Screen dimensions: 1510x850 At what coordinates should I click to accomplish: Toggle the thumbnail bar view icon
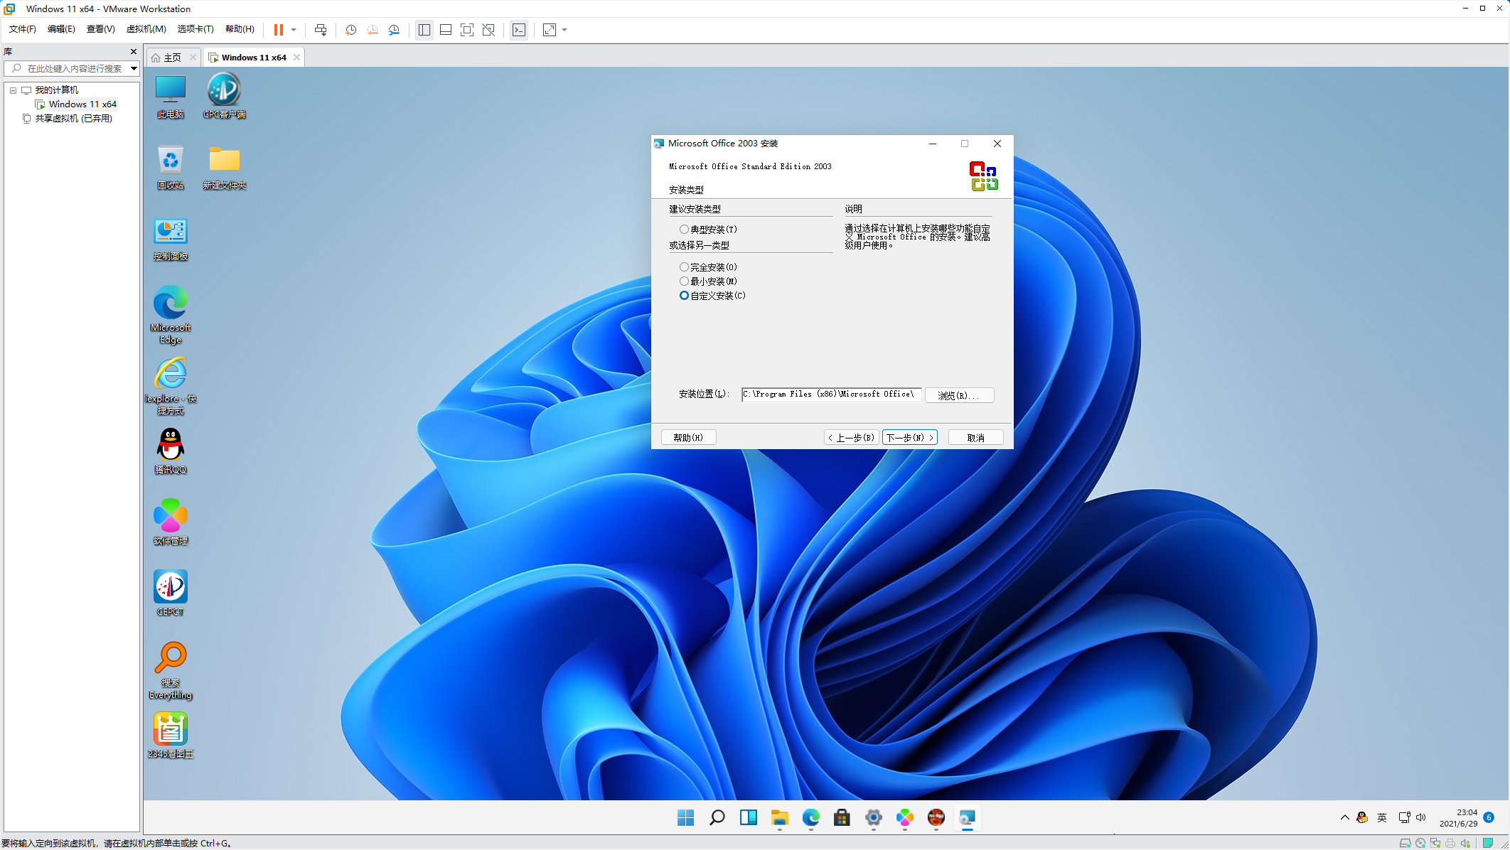coord(446,30)
